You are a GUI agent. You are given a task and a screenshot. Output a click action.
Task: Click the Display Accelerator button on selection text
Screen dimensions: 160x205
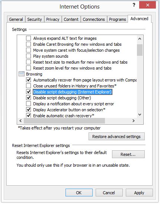point(69,110)
